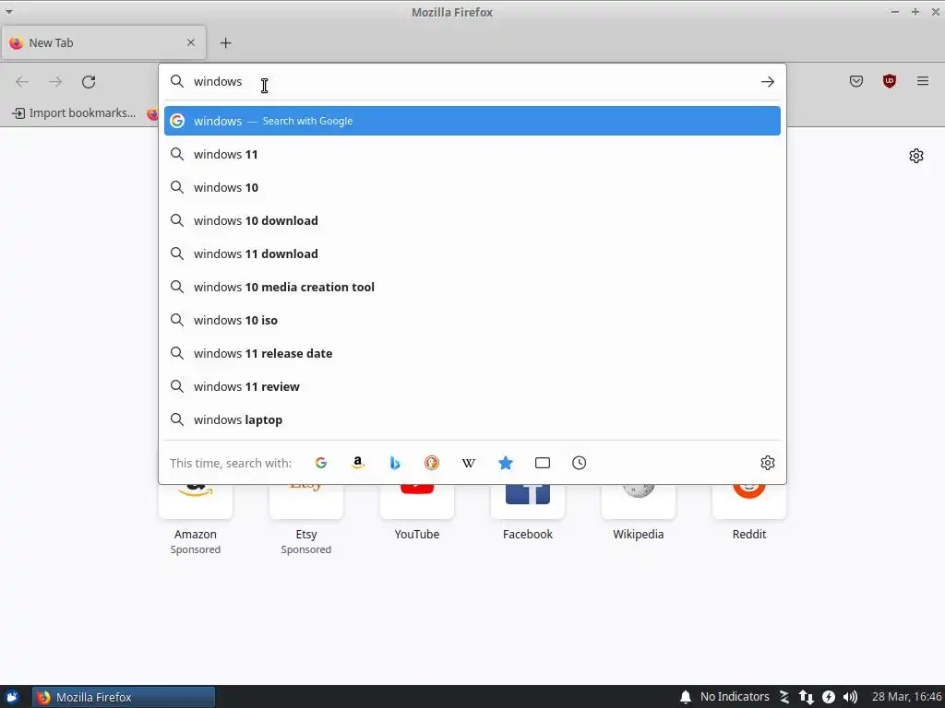Choose the 'windows 11' suggestion
This screenshot has height=708, width=945.
click(x=472, y=154)
